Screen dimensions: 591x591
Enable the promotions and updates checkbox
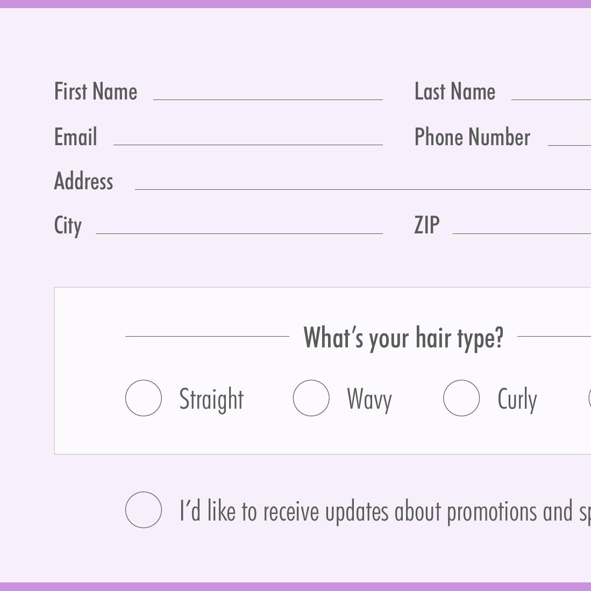144,510
